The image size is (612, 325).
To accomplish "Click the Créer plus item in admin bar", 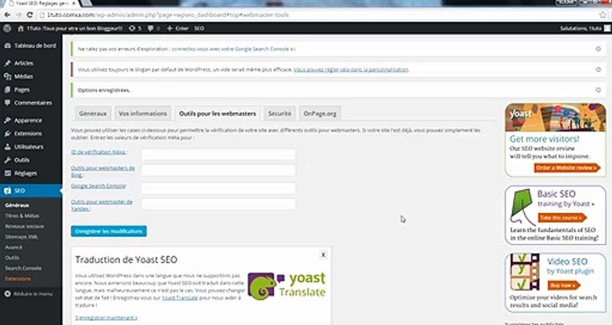I will [x=178, y=28].
